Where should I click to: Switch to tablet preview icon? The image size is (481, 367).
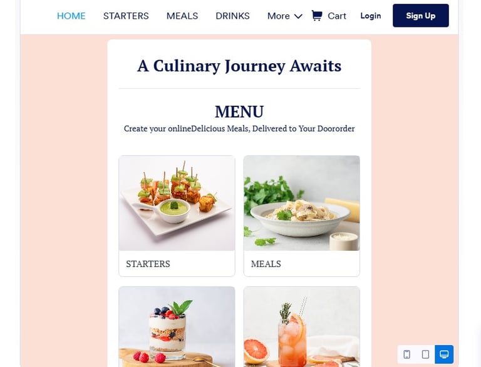425,354
